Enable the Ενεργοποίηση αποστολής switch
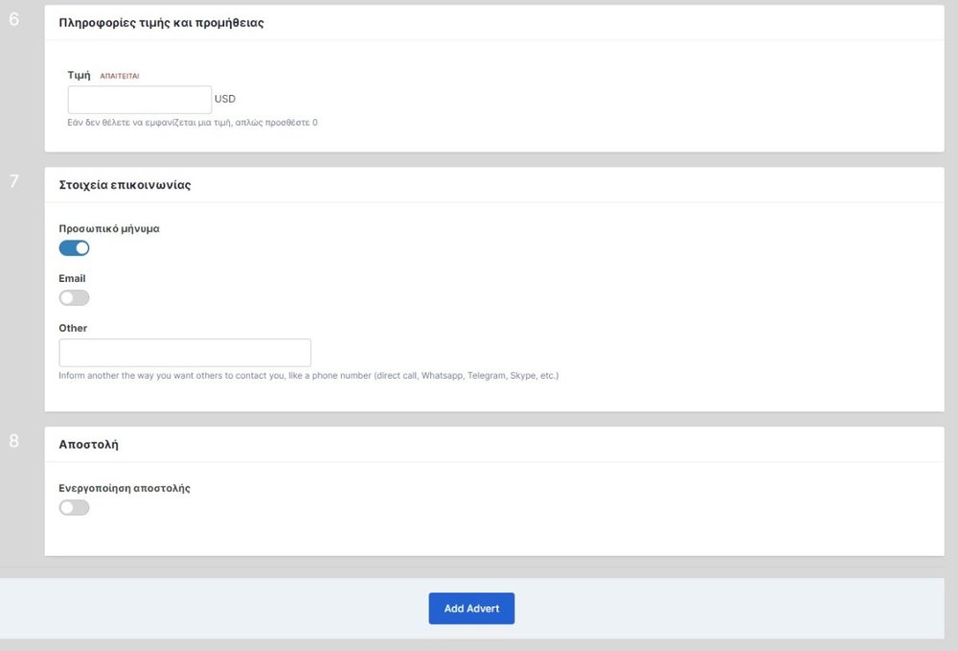 74,507
